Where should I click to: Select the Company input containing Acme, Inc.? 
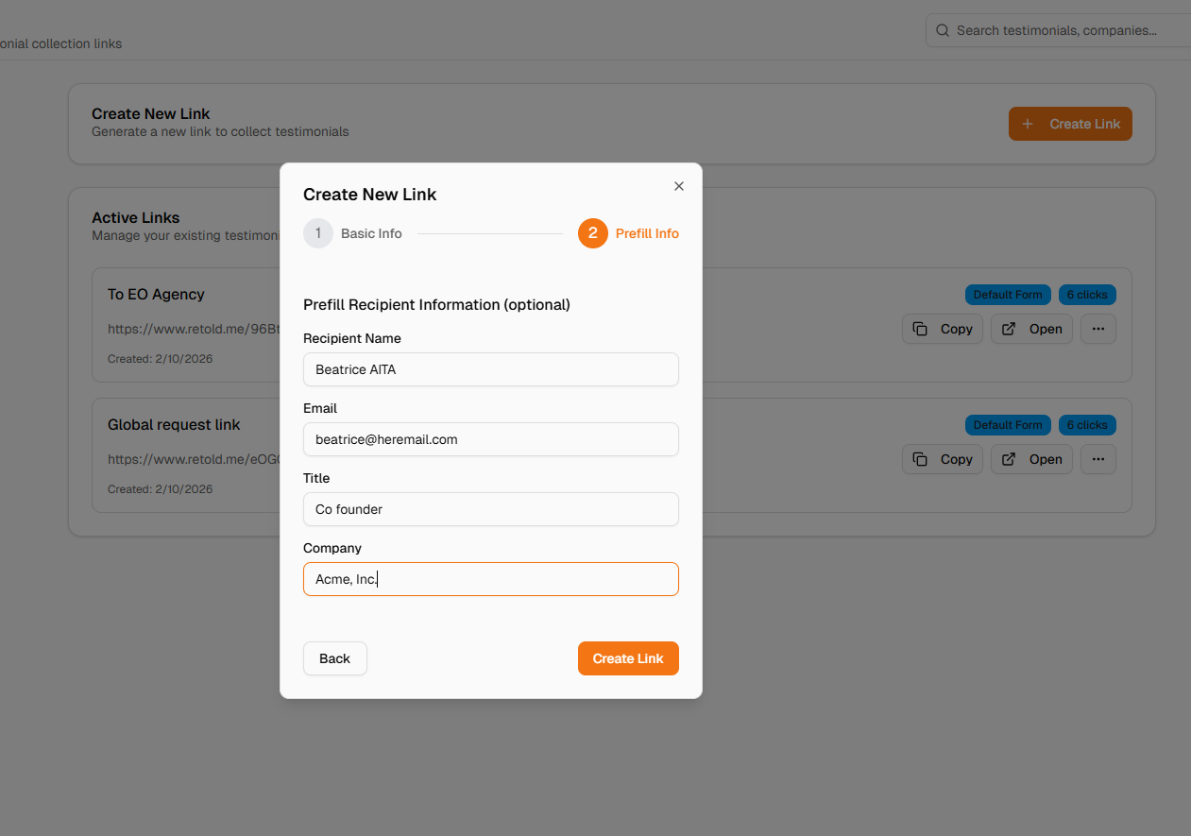click(490, 579)
